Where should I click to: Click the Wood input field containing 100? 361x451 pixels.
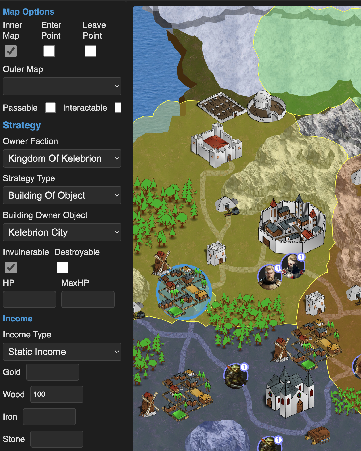click(x=57, y=394)
